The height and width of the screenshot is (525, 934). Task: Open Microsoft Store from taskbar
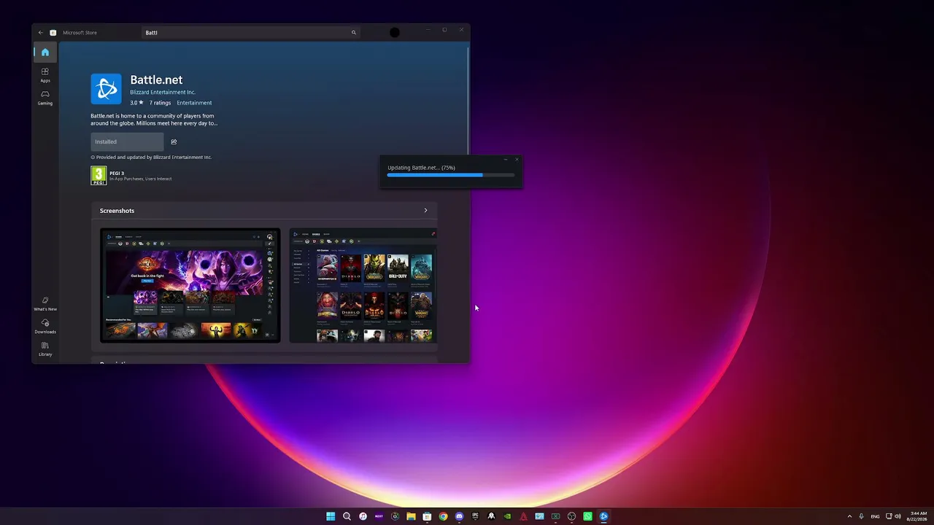click(x=427, y=516)
